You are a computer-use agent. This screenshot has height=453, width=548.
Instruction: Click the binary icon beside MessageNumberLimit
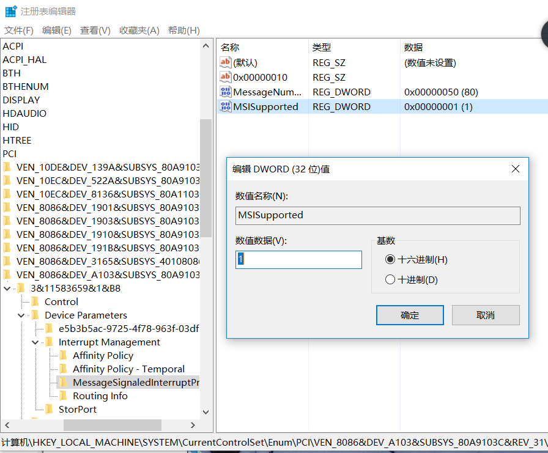[225, 92]
